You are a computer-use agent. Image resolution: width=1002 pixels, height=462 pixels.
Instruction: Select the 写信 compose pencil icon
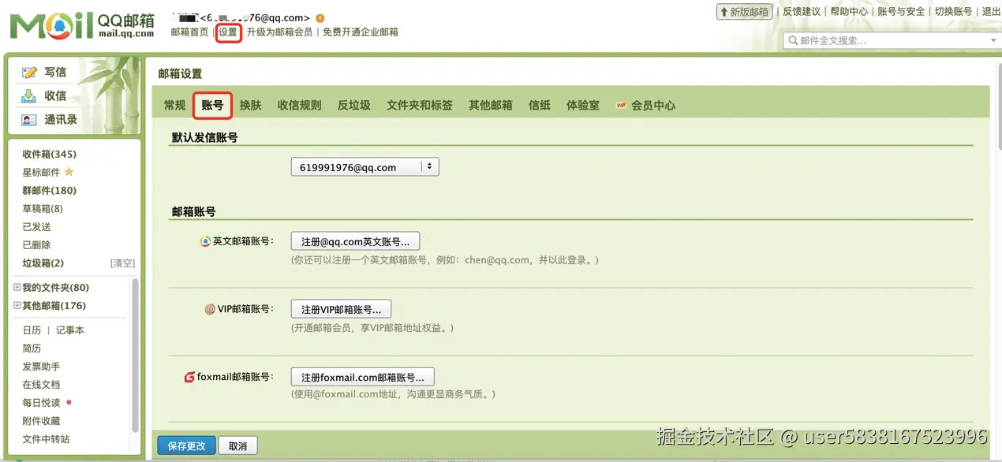point(27,72)
